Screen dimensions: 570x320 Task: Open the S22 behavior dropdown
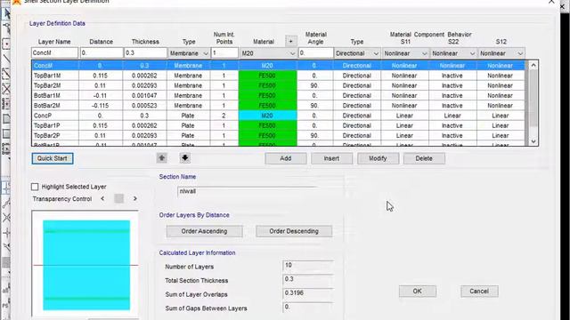pyautogui.click(x=453, y=53)
